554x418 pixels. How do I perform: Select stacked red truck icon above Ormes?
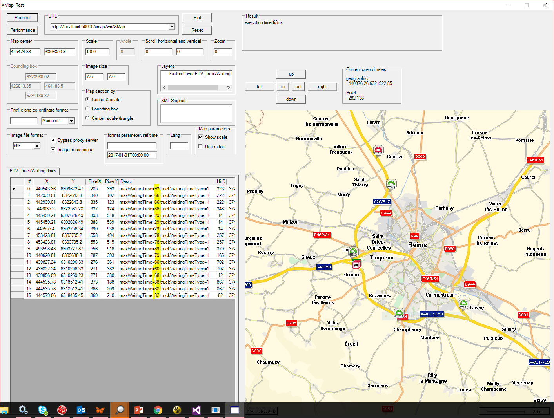pos(356,264)
